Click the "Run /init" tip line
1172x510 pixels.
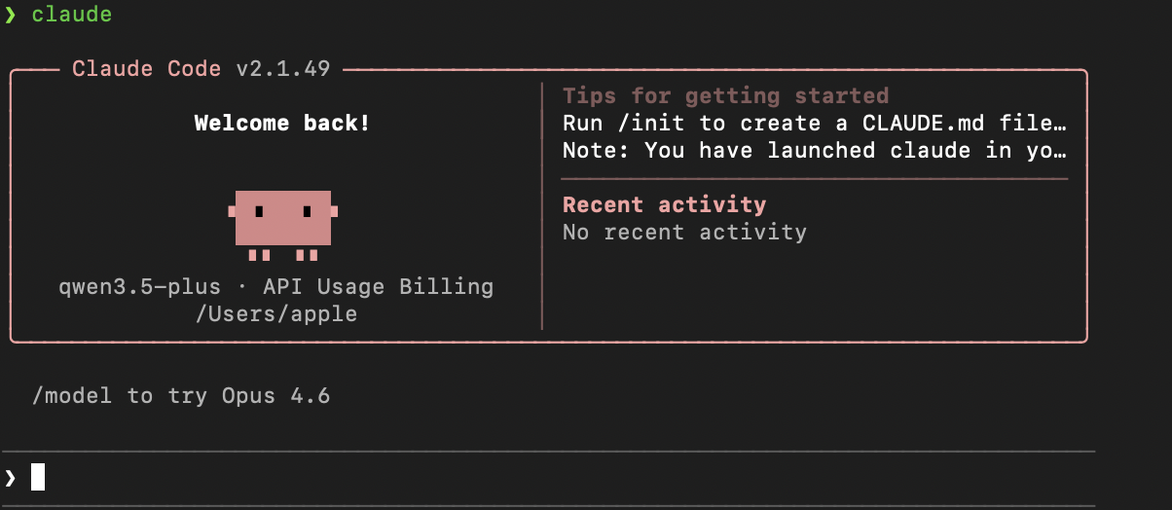click(x=814, y=124)
